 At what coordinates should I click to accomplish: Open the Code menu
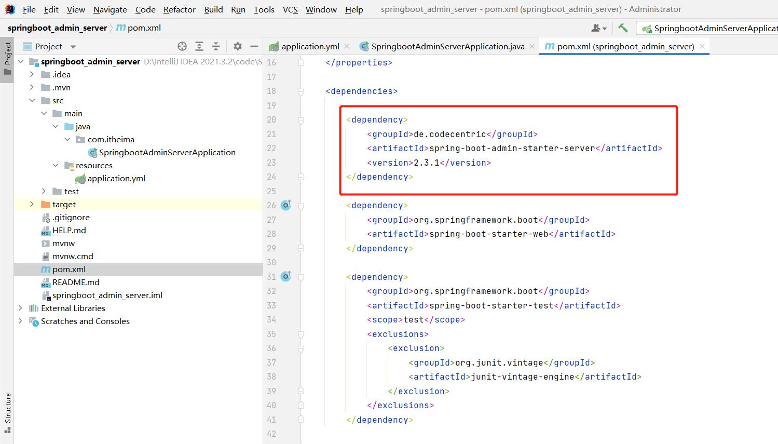tap(145, 9)
